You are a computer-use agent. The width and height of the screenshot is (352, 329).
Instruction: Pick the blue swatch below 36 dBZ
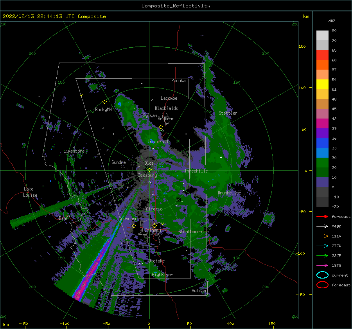tap(322, 143)
